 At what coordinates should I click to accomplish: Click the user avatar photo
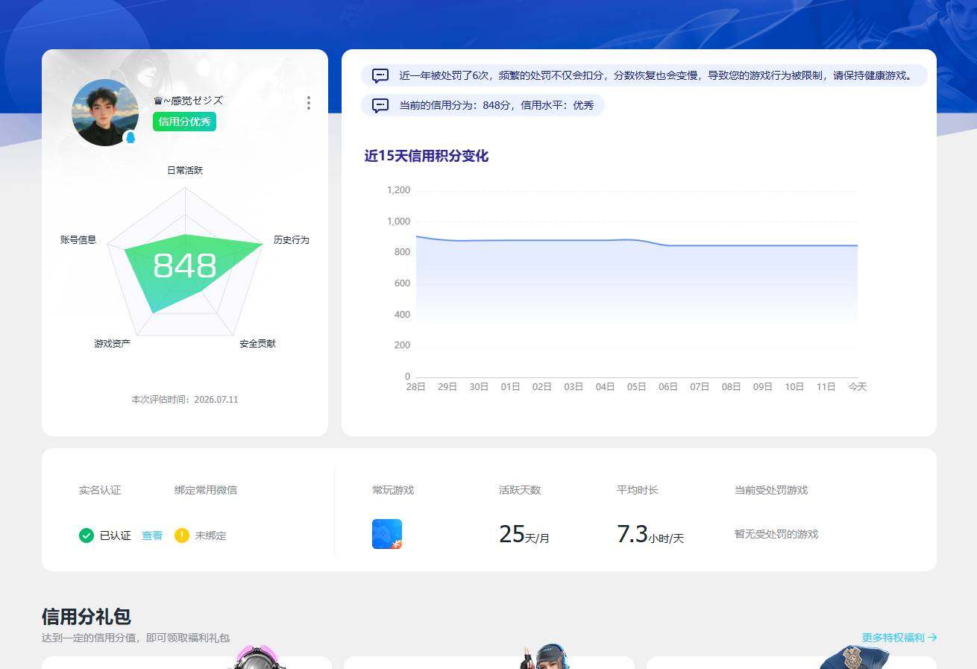click(105, 113)
